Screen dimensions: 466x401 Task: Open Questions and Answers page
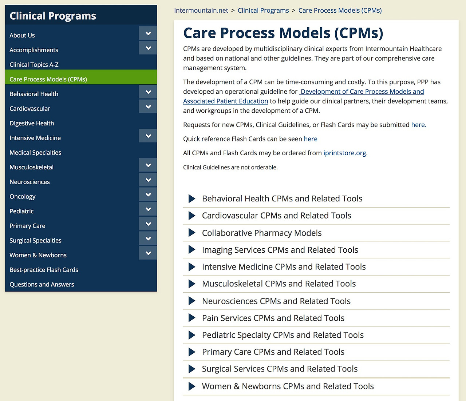tap(42, 284)
